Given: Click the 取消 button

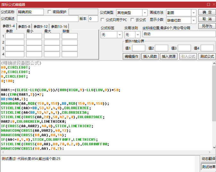Looking at the screenshot, I should [x=207, y=19].
